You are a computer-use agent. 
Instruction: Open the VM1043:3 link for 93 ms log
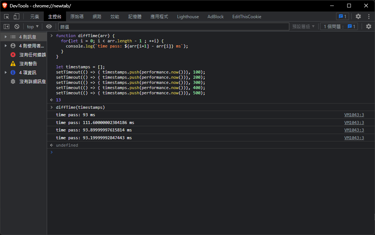pos(354,115)
